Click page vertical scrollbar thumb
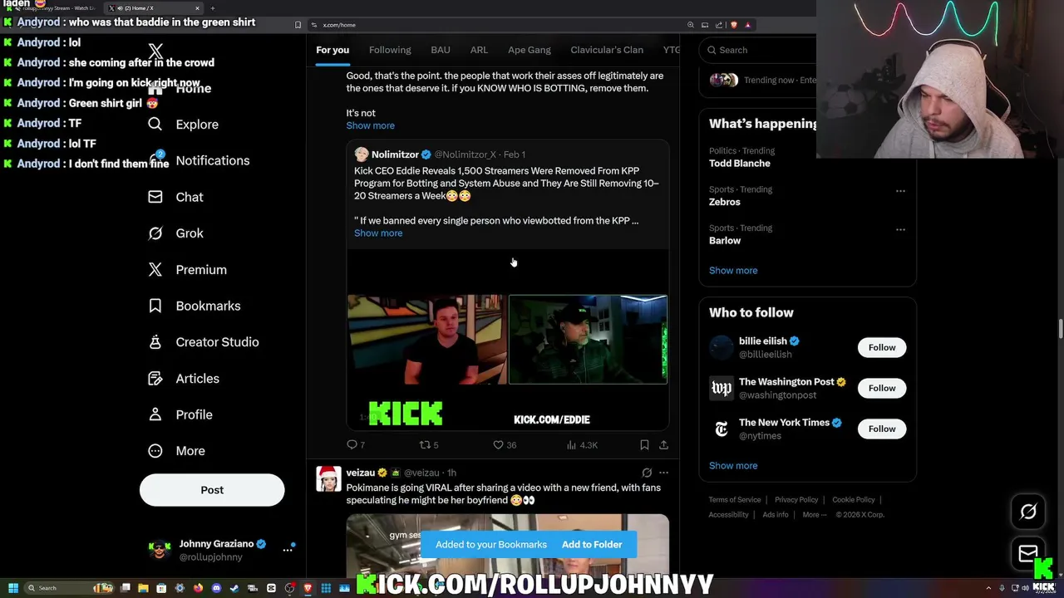The width and height of the screenshot is (1064, 598). pos(1061,329)
